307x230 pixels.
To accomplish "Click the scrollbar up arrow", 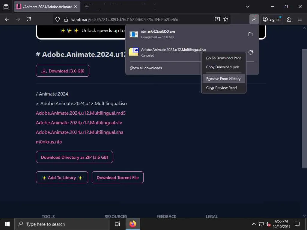I will tap(304, 28).
